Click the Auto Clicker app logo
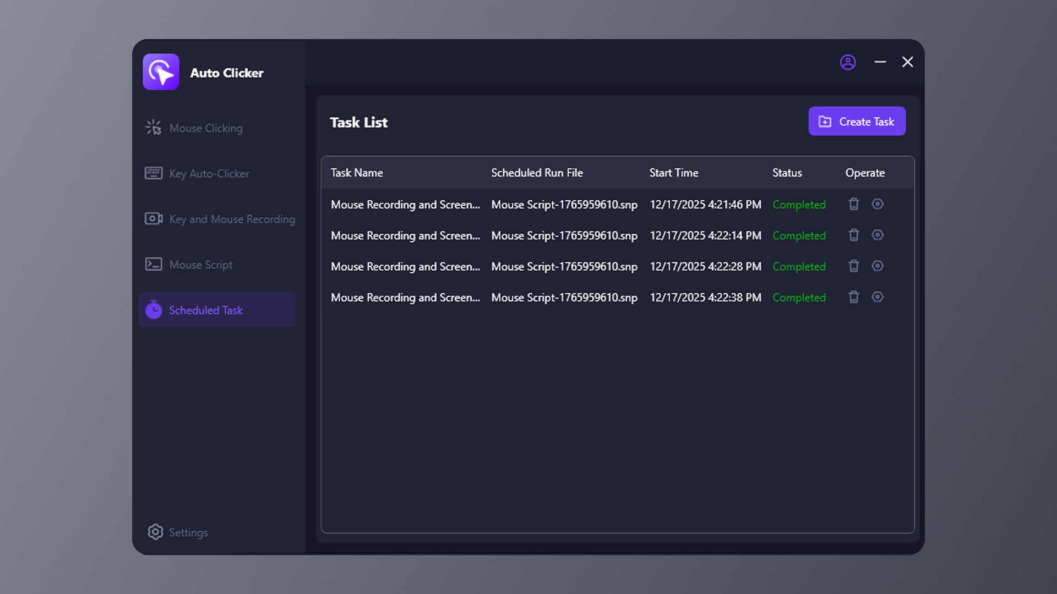Viewport: 1057px width, 594px height. coord(161,72)
